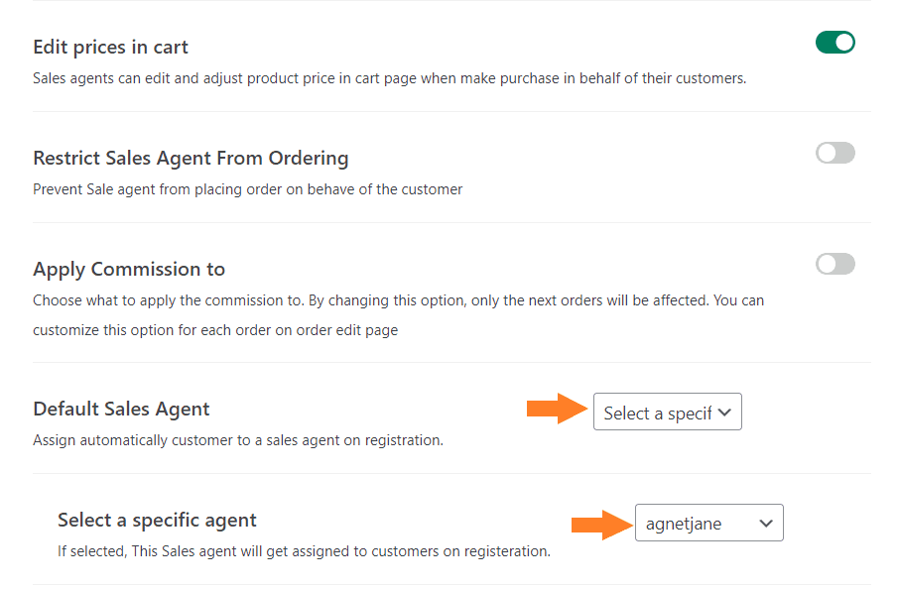This screenshot has width=898, height=591.
Task: Click the 'Apply Commission to' heading
Action: pos(129,269)
